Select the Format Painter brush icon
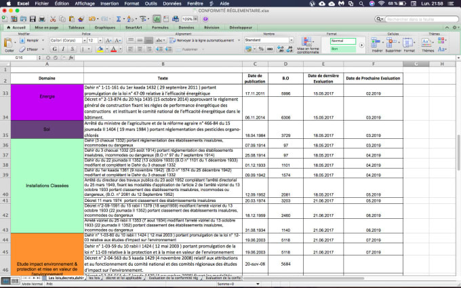 click(81, 19)
